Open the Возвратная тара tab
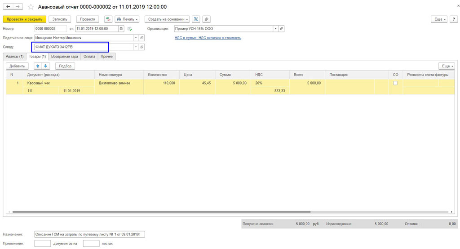The image size is (460, 249). click(65, 56)
